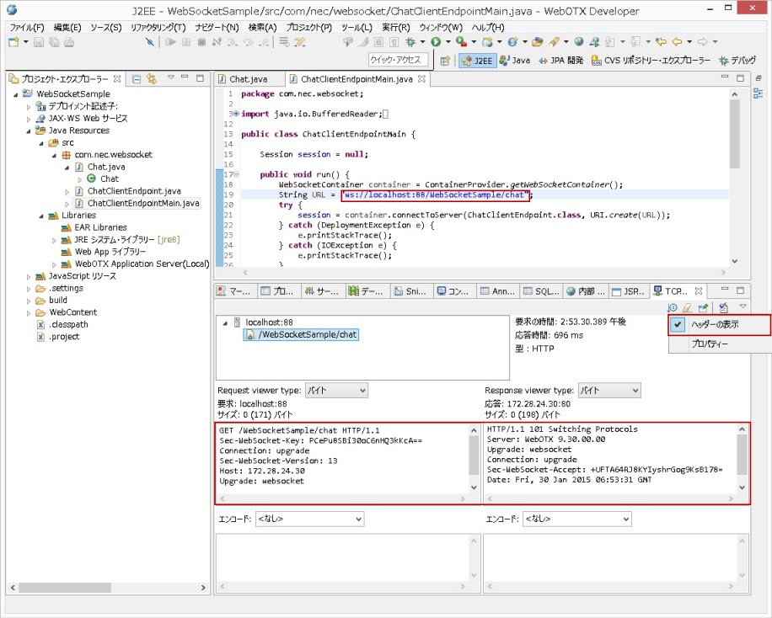The width and height of the screenshot is (772, 618).
Task: Click the クイック・アクセス search field
Action: click(x=398, y=60)
